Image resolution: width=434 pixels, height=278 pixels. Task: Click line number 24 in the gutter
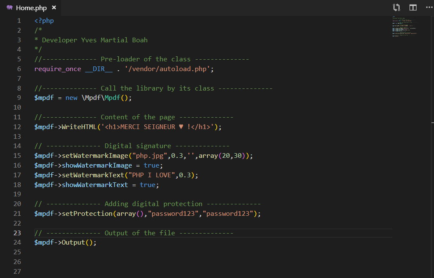[17, 242]
